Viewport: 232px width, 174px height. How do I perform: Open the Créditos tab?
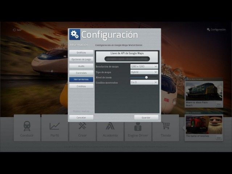(81, 86)
